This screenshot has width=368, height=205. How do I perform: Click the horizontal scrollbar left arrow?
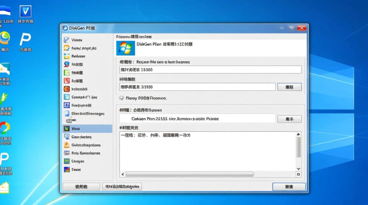coord(122,174)
